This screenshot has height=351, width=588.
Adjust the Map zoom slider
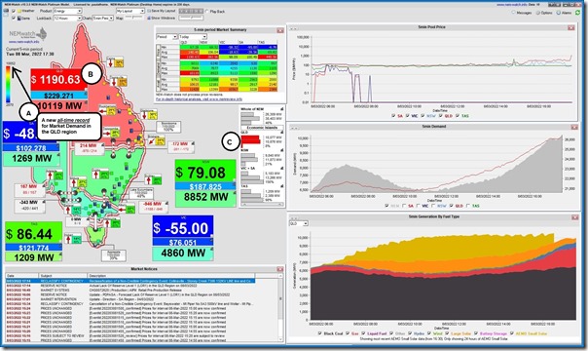[x=134, y=18]
